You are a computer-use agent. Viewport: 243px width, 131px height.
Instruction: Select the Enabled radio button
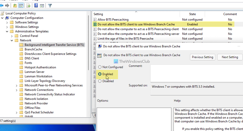(100, 74)
